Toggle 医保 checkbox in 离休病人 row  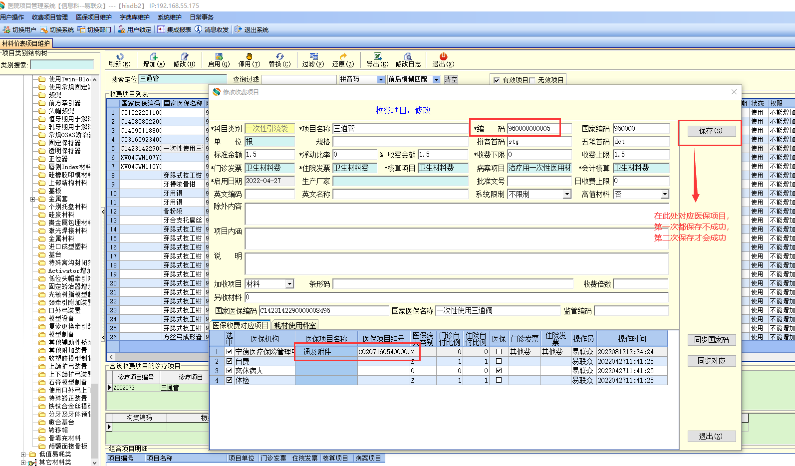[499, 371]
